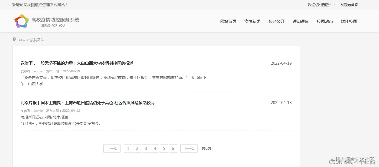Expand the user dropdown chevron beside 渣渣4
379x167 pixels.
click(335, 5)
